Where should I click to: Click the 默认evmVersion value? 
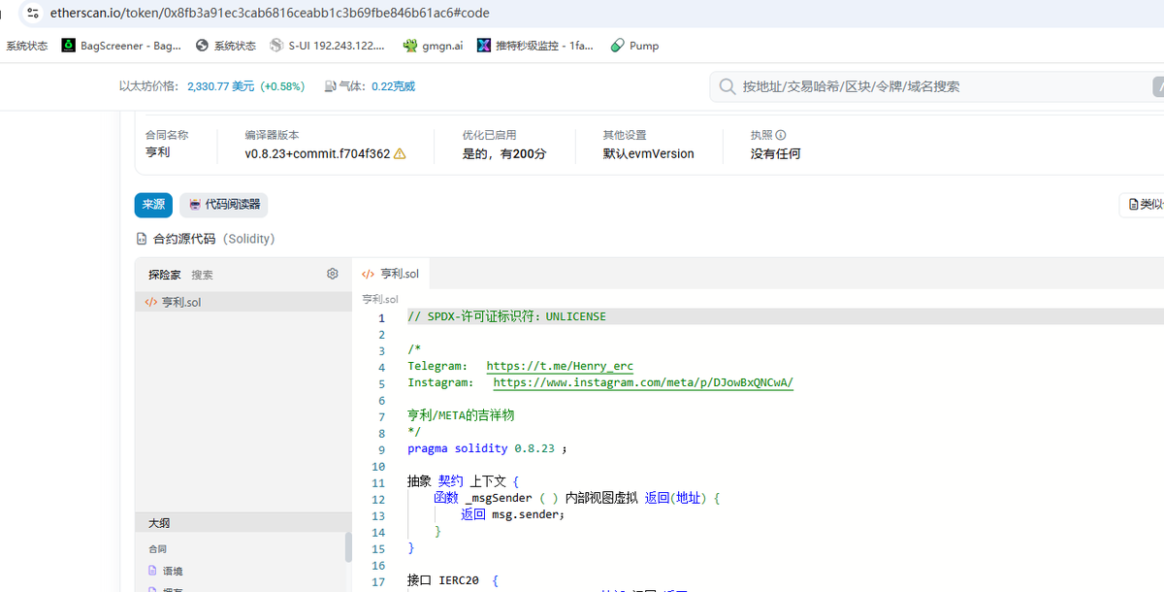tap(648, 153)
